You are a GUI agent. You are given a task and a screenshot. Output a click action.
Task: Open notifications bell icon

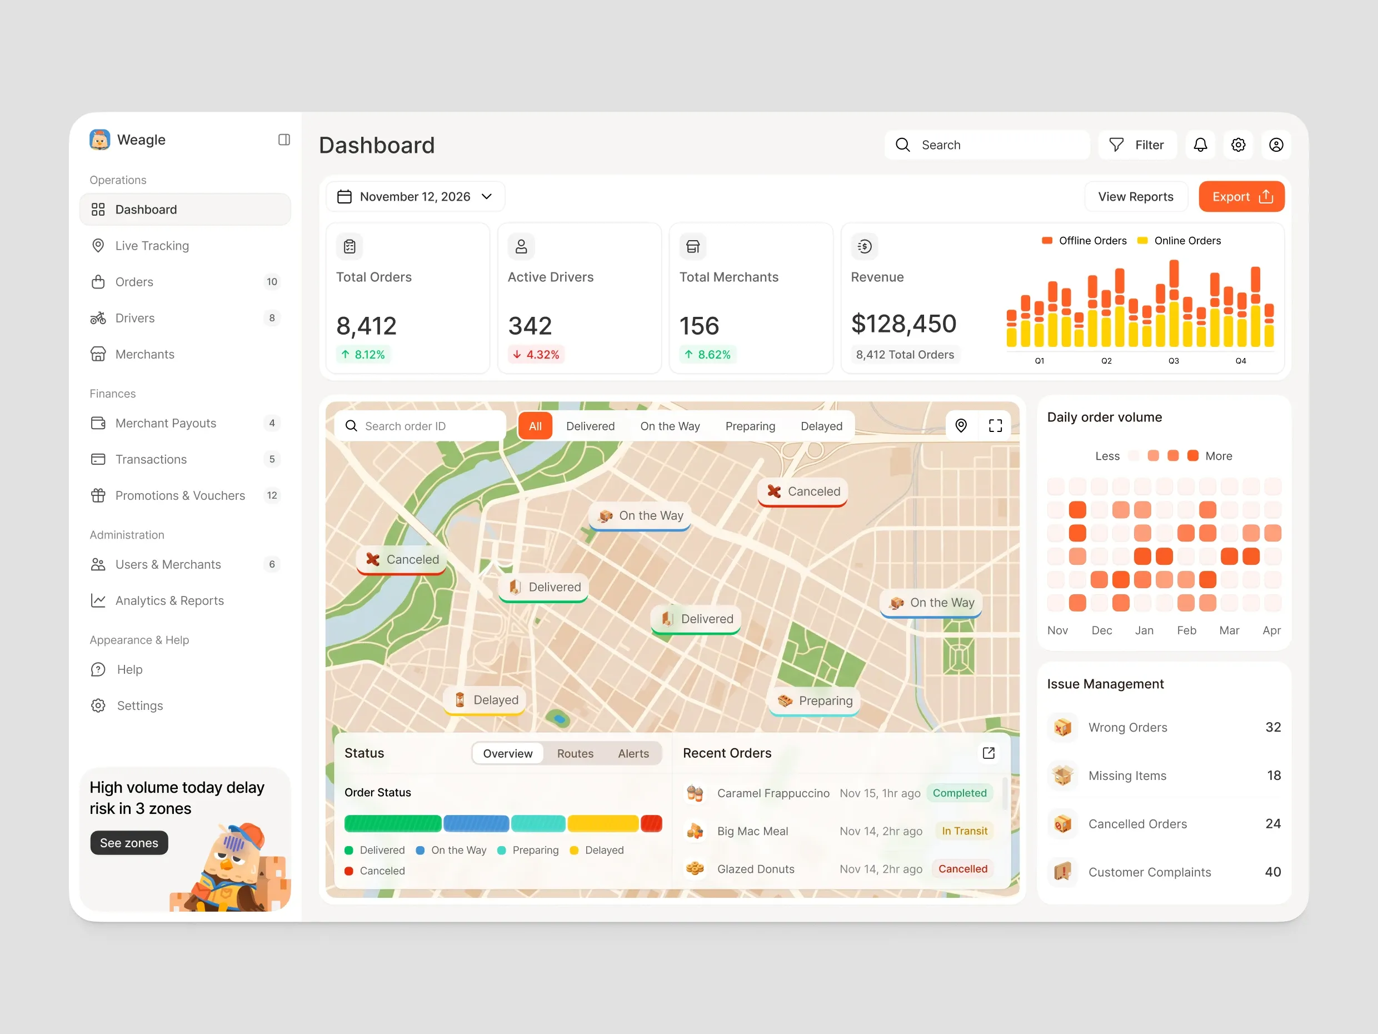pos(1200,145)
